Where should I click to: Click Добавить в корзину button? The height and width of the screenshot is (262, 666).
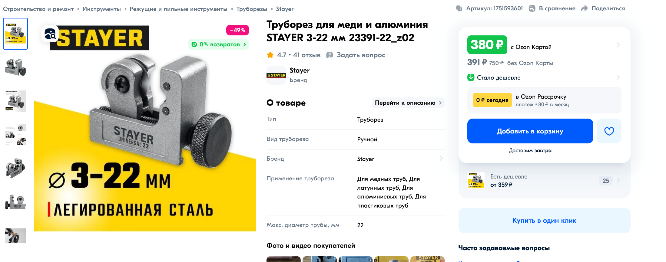tap(530, 131)
